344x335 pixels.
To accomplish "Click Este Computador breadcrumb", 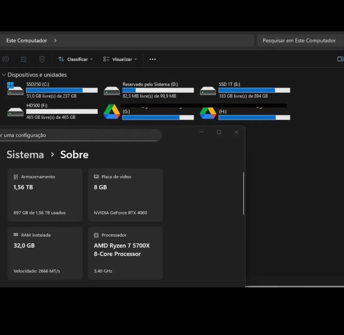I will coord(27,41).
